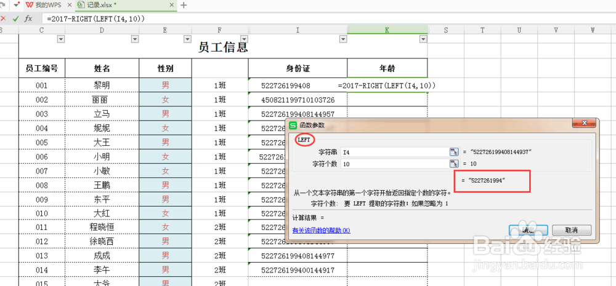Click the 字符个数 input field containing 10

pos(395,164)
